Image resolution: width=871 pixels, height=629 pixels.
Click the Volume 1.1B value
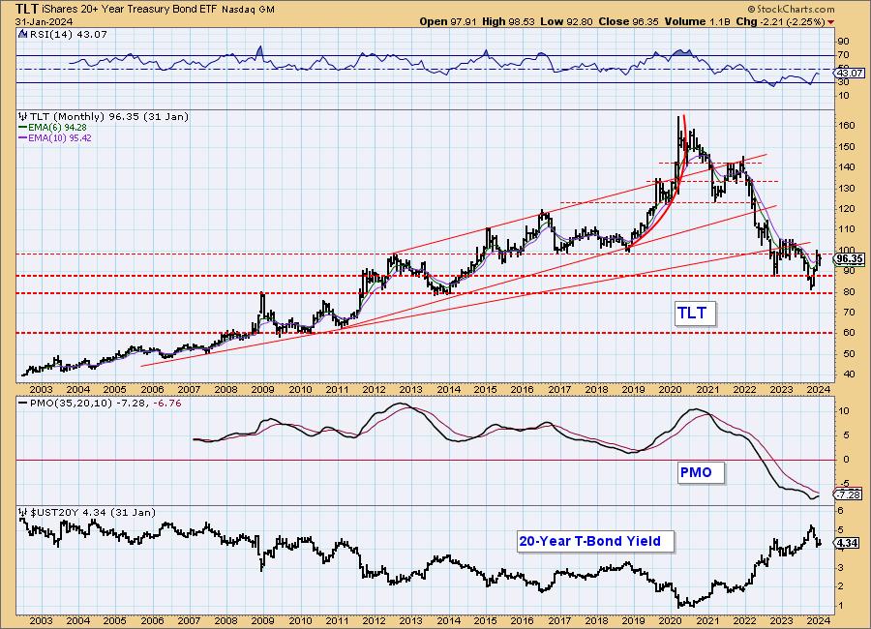coord(697,21)
